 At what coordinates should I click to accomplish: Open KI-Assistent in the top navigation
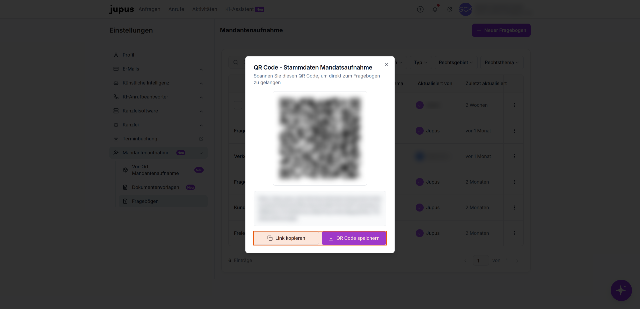click(x=245, y=9)
